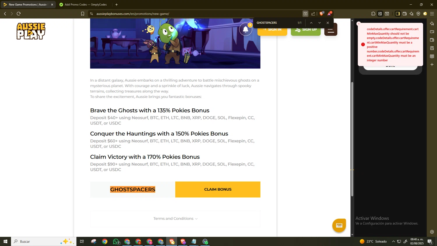Open the profile avatar icon

425,14
